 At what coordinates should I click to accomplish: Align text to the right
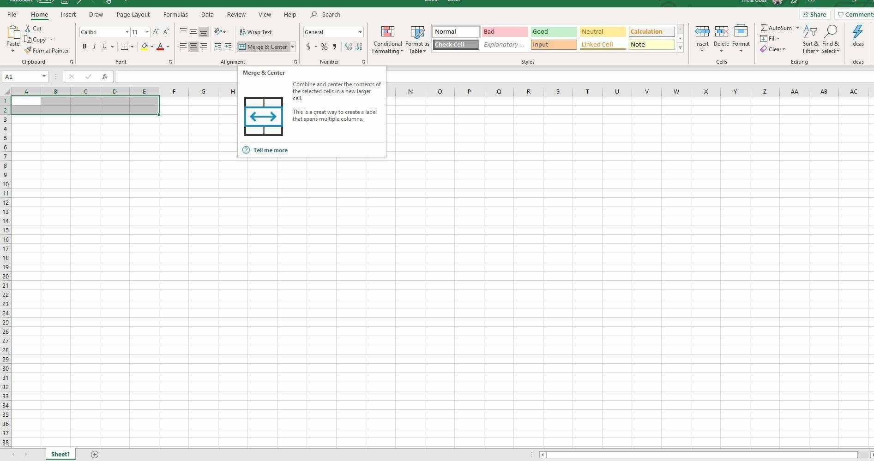pyautogui.click(x=204, y=47)
